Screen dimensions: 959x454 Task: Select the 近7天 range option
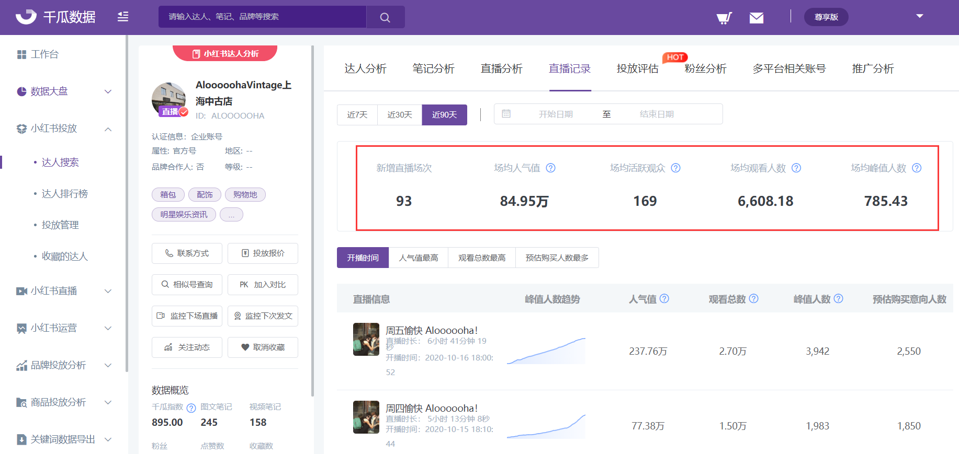click(357, 115)
